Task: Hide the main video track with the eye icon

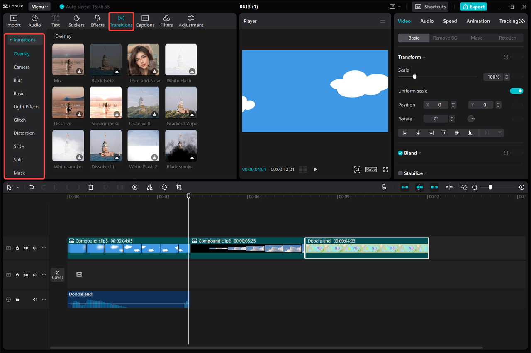Action: pyautogui.click(x=26, y=247)
